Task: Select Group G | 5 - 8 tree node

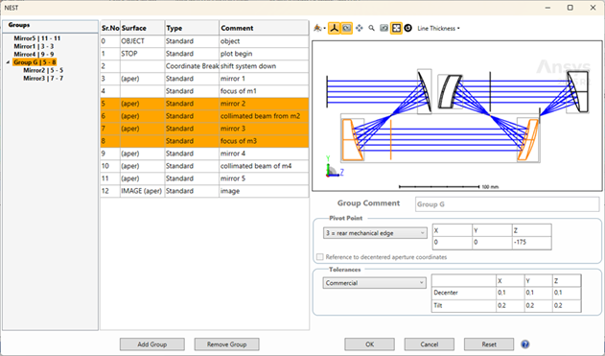Action: (35, 62)
